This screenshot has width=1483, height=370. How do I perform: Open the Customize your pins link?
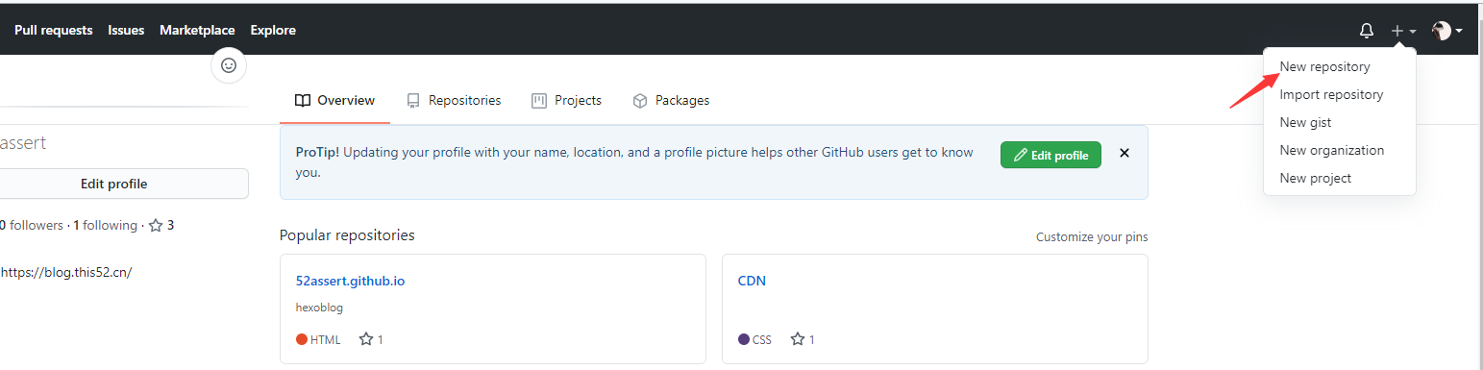point(1092,237)
